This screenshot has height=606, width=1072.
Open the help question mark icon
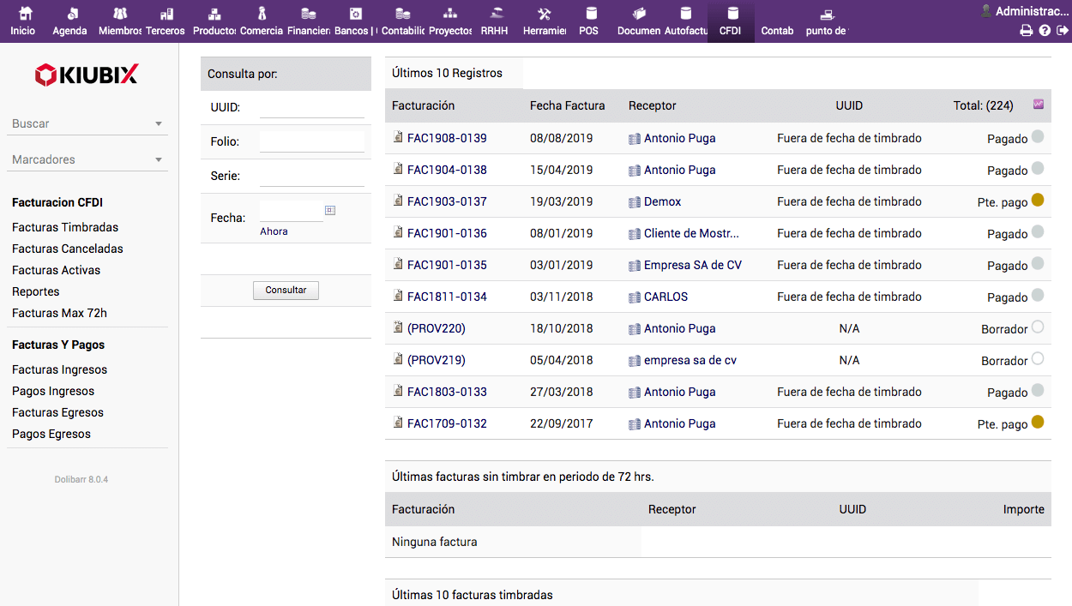point(1045,31)
